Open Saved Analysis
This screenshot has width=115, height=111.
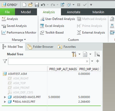[x=14, y=26]
